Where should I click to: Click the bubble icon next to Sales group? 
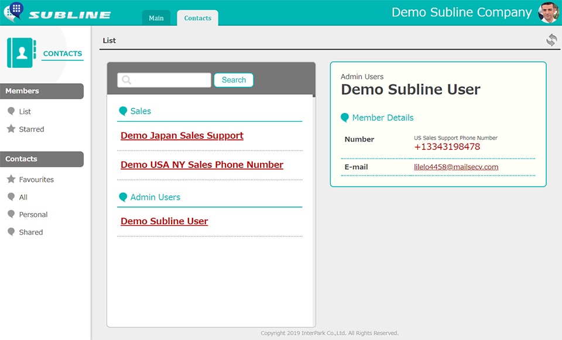pos(123,111)
